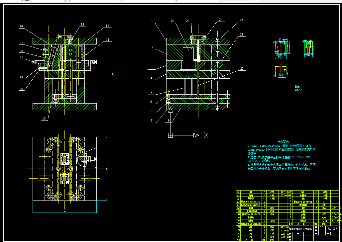
Task: Select part callout number 21 in right section view
Action: pyautogui.click(x=241, y=34)
